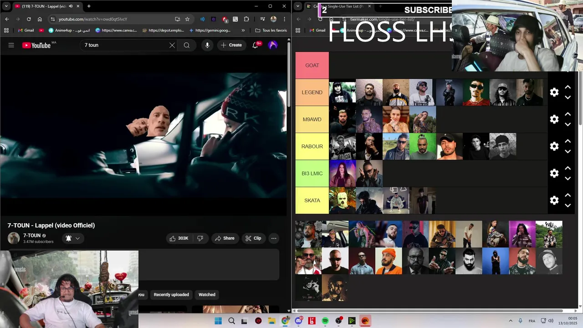The height and width of the screenshot is (328, 583).
Task: Open the YouTube Create button
Action: 231,45
